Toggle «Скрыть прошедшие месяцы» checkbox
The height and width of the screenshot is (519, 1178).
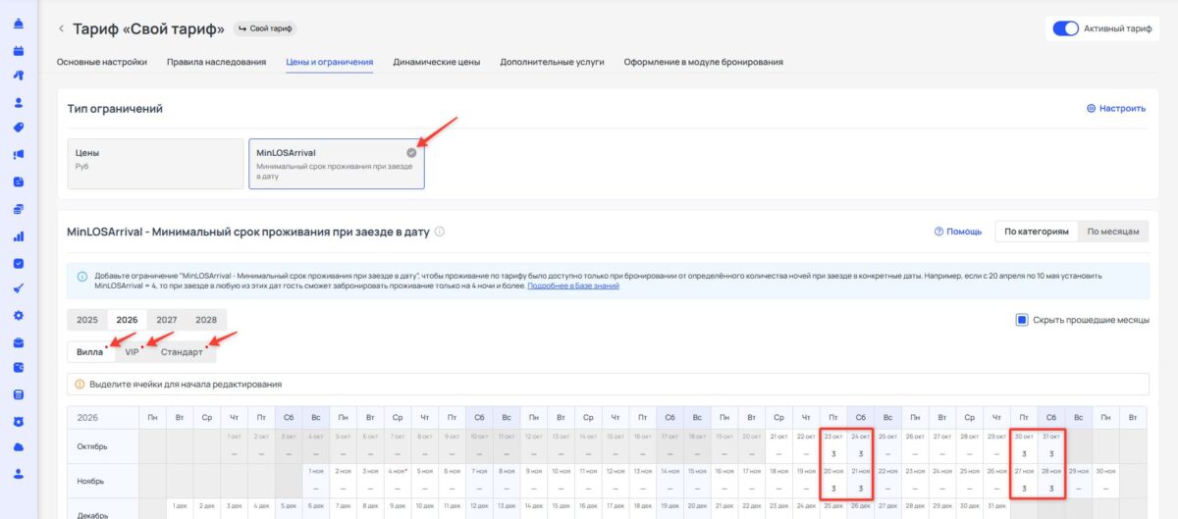click(1022, 320)
